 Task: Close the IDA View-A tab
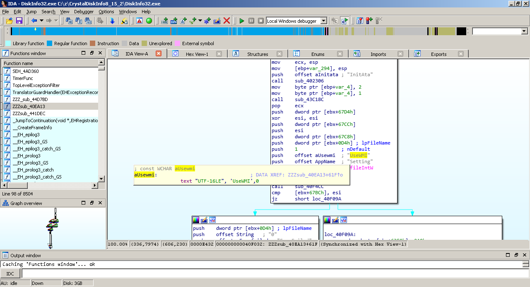[x=158, y=54]
